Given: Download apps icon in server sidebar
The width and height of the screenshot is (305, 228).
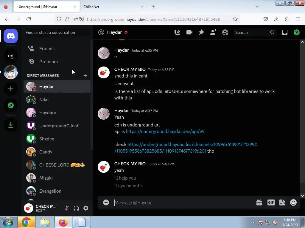Looking at the screenshot, I should (11, 125).
